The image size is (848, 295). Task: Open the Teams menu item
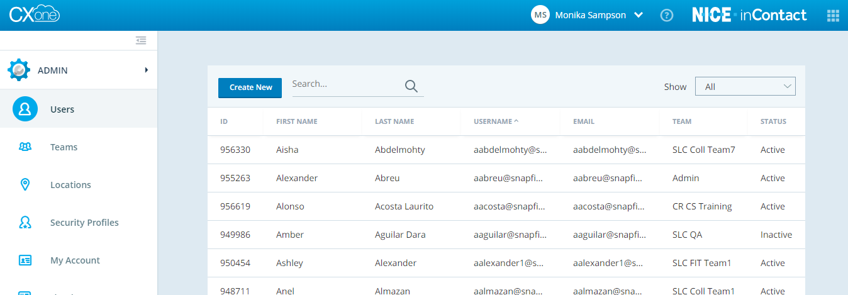click(79, 147)
